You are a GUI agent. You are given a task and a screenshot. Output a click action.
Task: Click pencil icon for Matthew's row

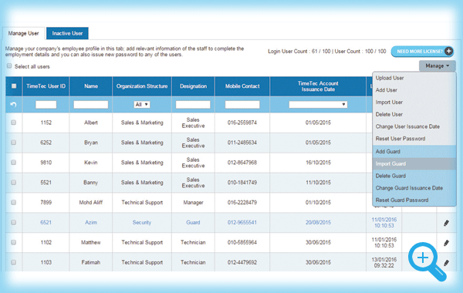(446, 243)
